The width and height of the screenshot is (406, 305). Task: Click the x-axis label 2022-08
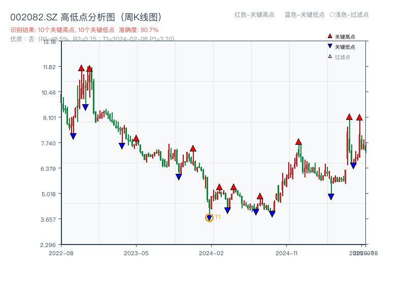(x=61, y=253)
